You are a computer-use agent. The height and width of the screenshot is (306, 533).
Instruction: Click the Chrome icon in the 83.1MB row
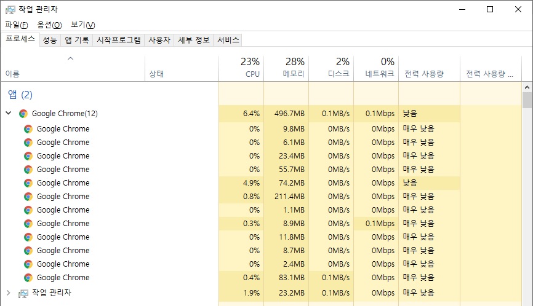28,278
